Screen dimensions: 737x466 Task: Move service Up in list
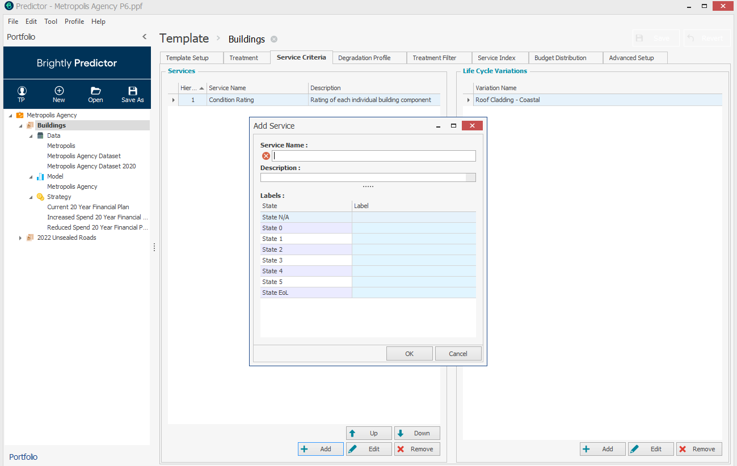pyautogui.click(x=369, y=433)
